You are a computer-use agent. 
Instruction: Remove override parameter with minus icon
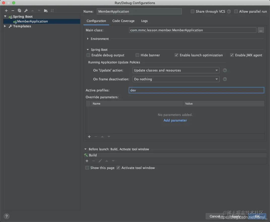96,137
